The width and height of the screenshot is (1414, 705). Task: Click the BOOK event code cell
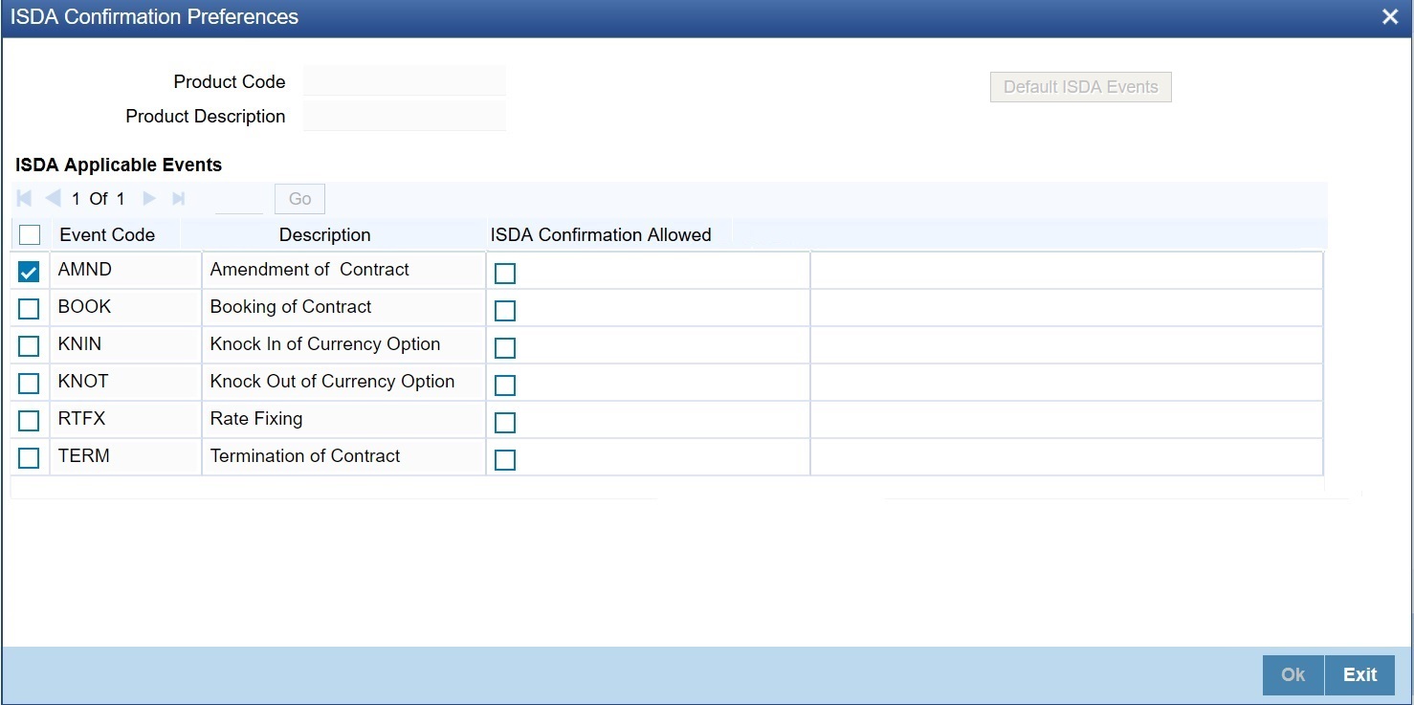pyautogui.click(x=125, y=307)
